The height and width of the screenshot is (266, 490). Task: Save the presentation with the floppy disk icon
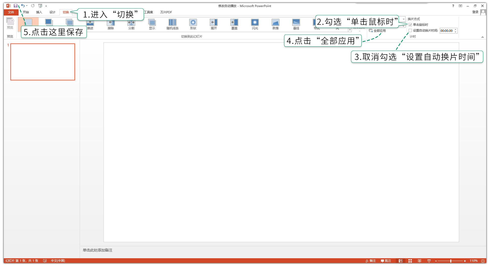click(16, 6)
